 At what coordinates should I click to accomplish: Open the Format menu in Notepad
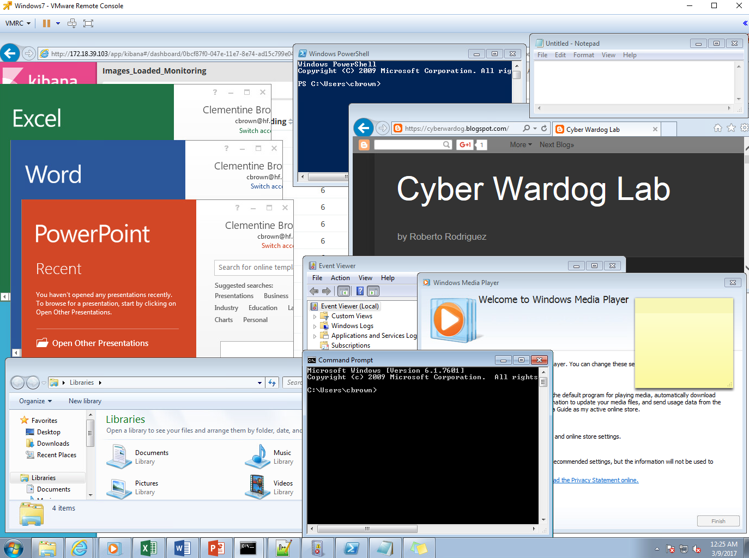tap(583, 55)
